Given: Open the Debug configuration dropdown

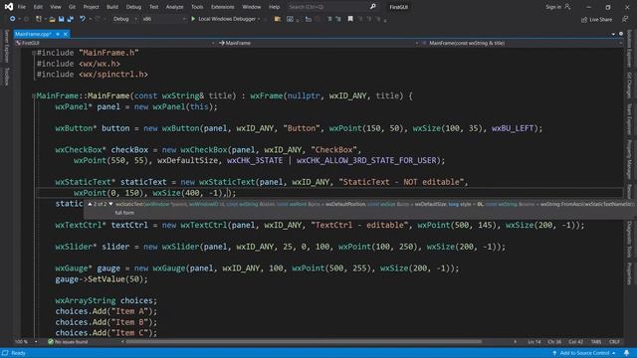Looking at the screenshot, I should pos(124,19).
